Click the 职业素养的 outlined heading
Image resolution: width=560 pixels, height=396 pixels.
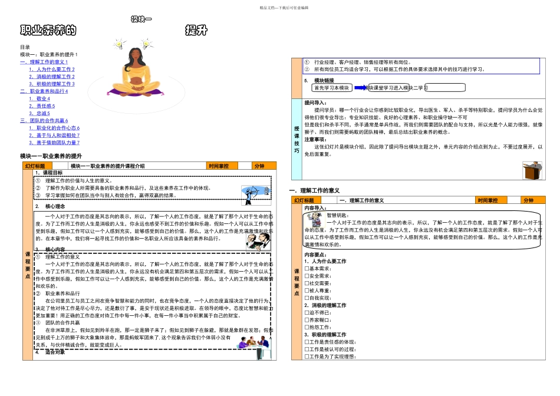click(48, 31)
